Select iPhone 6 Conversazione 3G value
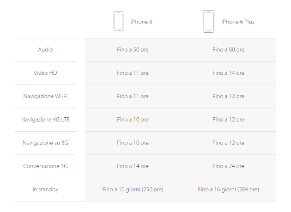Image resolution: width=291 pixels, height=212 pixels. click(x=133, y=166)
